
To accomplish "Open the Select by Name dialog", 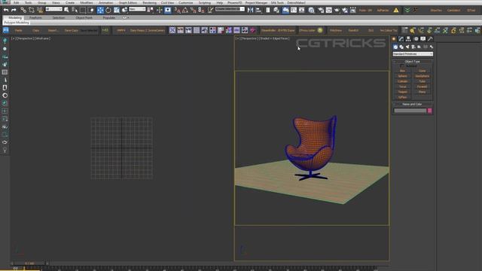I will [75, 10].
